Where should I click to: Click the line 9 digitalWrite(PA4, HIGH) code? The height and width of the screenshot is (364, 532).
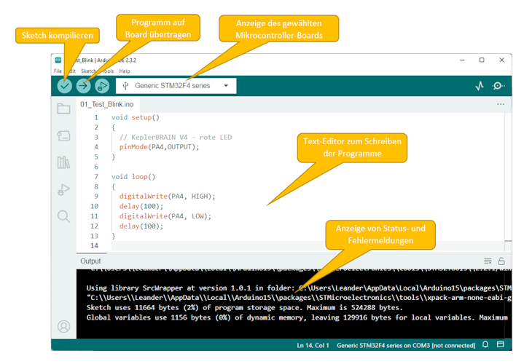pyautogui.click(x=168, y=197)
